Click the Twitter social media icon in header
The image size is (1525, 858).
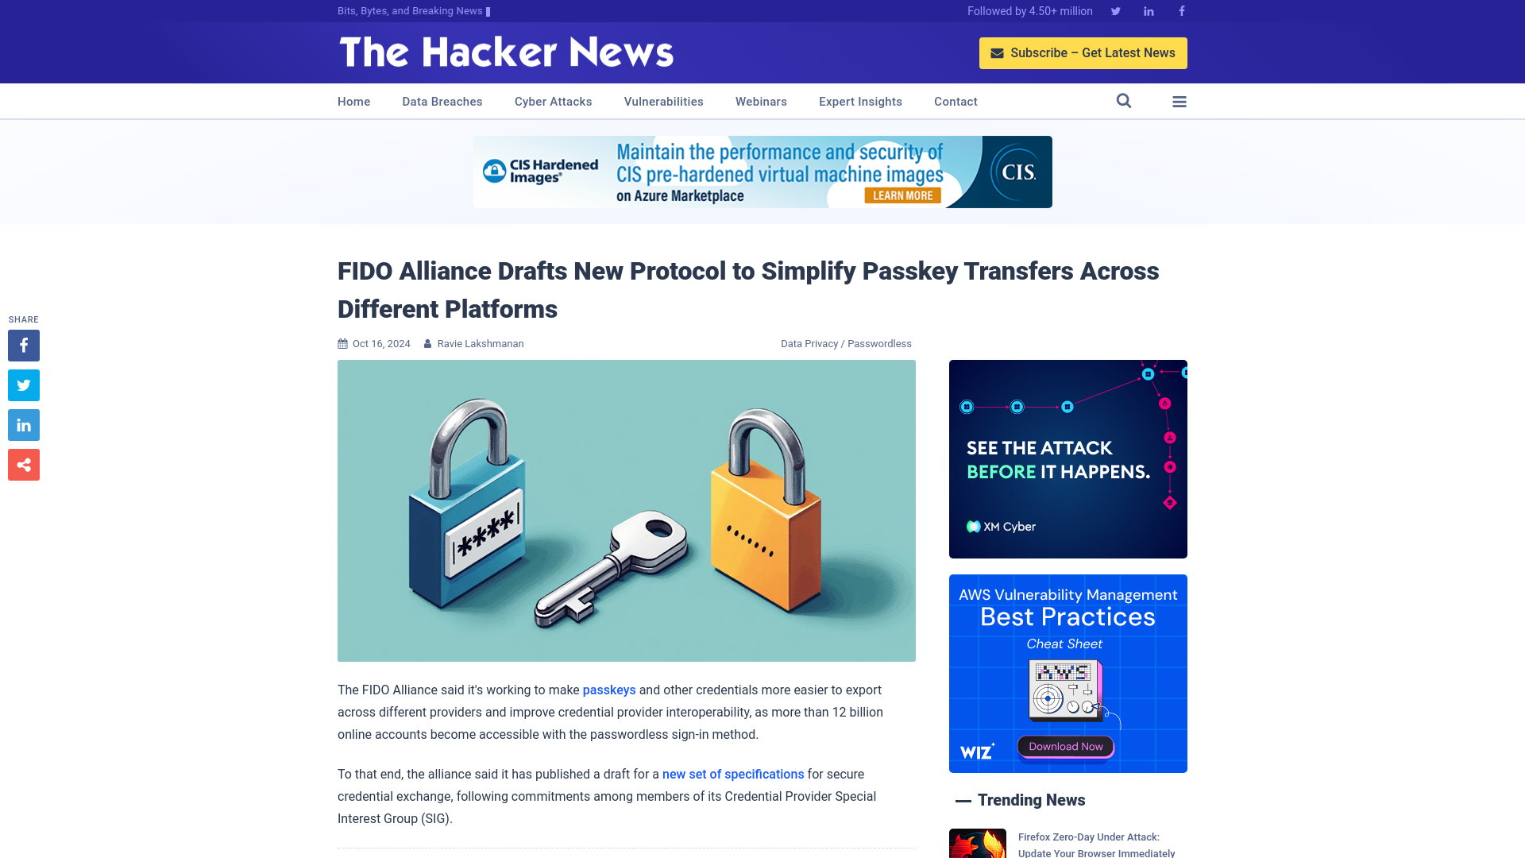(x=1115, y=10)
